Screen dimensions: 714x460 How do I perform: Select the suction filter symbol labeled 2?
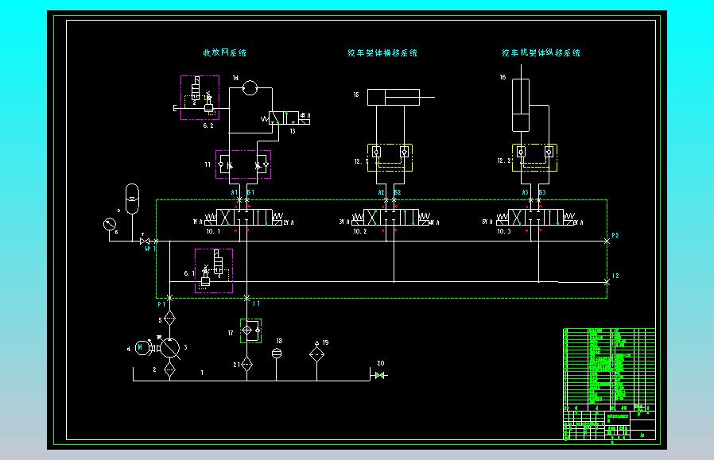tap(169, 369)
